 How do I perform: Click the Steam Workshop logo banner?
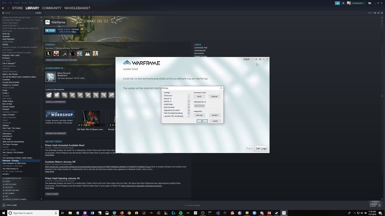(x=60, y=114)
